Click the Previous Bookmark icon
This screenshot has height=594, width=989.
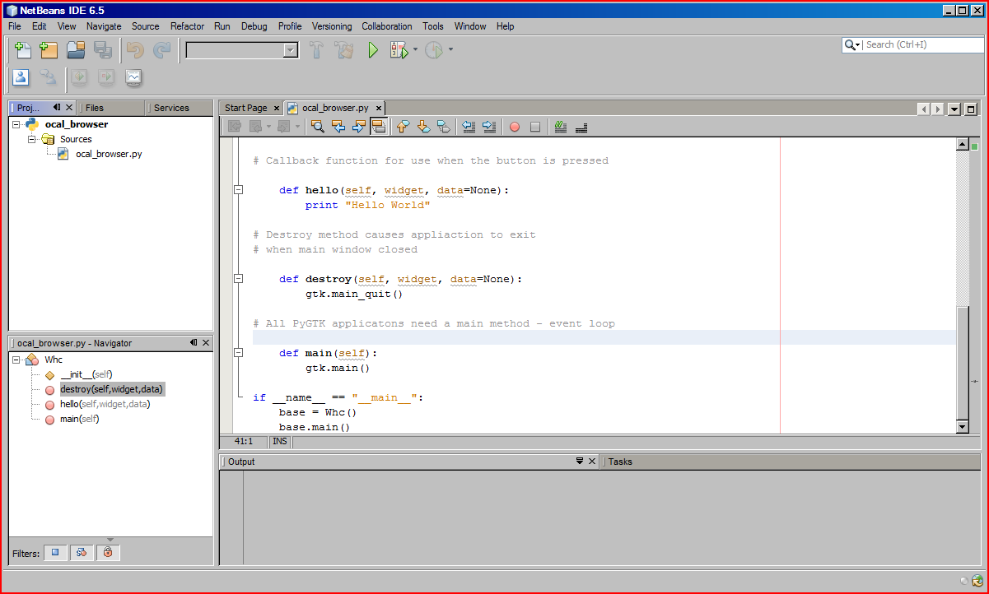403,127
